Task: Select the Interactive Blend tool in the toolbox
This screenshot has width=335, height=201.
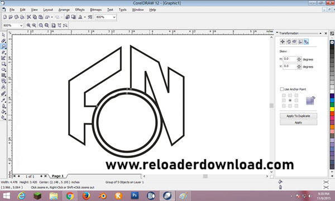Action: click(x=3, y=94)
